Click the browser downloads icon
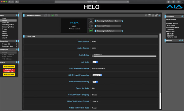 (168, 2)
